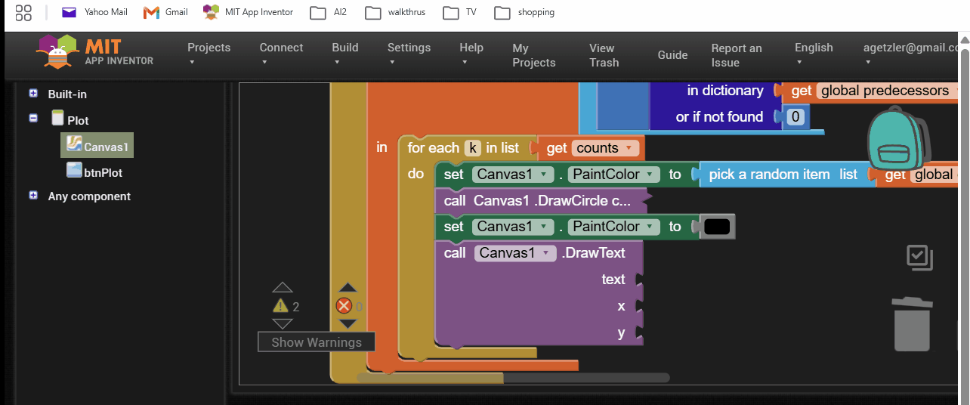Click the yellow warning triangle icon

click(x=281, y=306)
